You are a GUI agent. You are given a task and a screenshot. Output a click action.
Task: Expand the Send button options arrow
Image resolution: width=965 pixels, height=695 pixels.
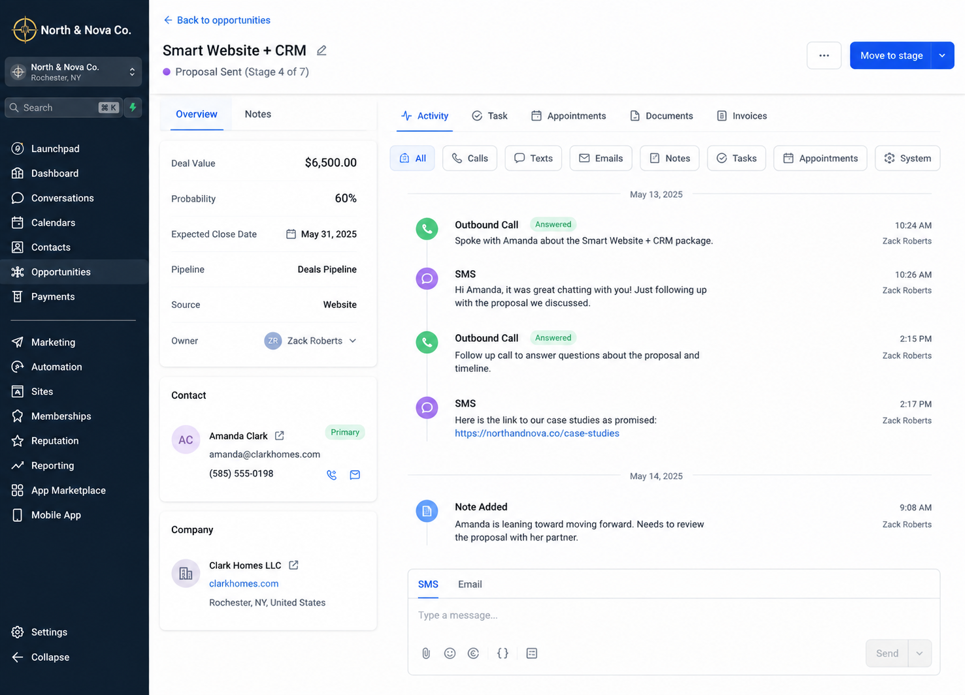919,653
